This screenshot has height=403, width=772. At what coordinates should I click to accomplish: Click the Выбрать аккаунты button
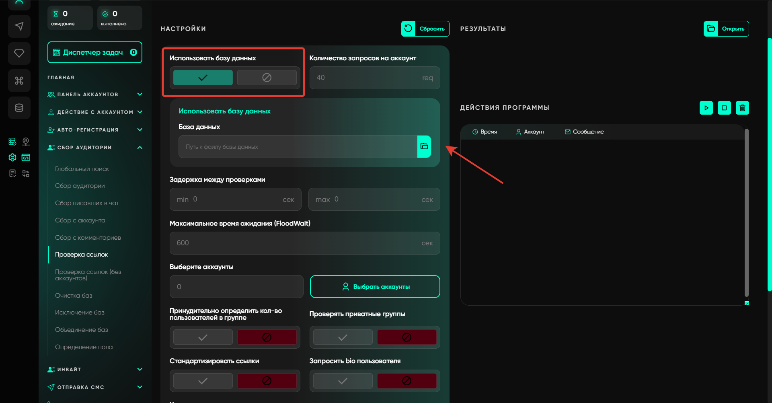click(x=375, y=287)
